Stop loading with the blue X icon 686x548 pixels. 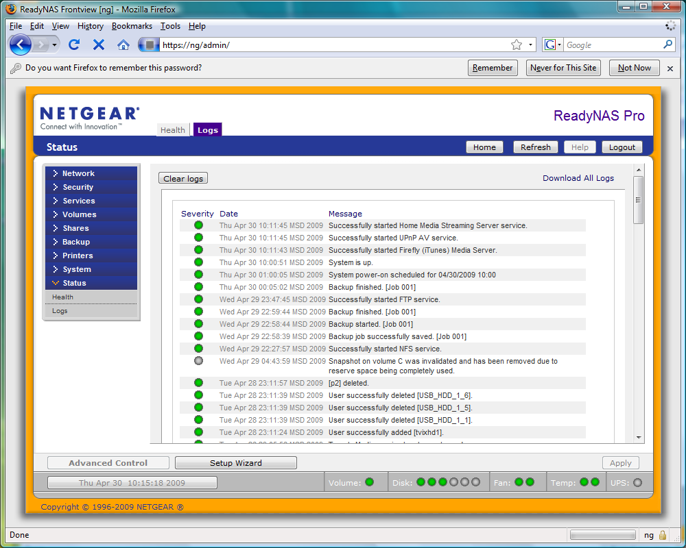(99, 45)
